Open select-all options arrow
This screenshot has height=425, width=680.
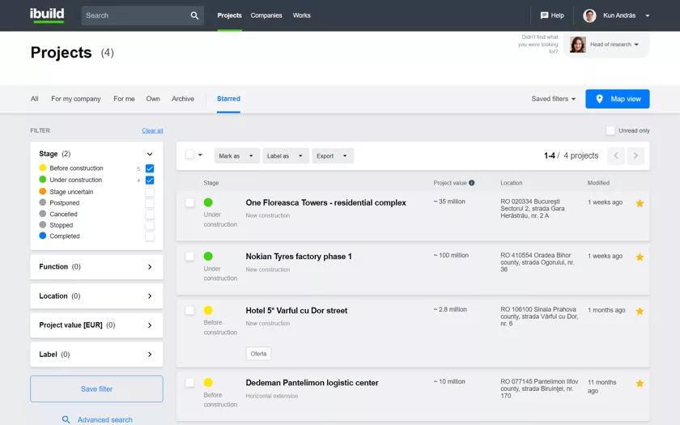click(201, 155)
